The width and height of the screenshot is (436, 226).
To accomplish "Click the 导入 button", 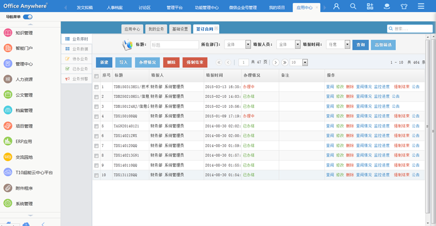I will 123,63.
